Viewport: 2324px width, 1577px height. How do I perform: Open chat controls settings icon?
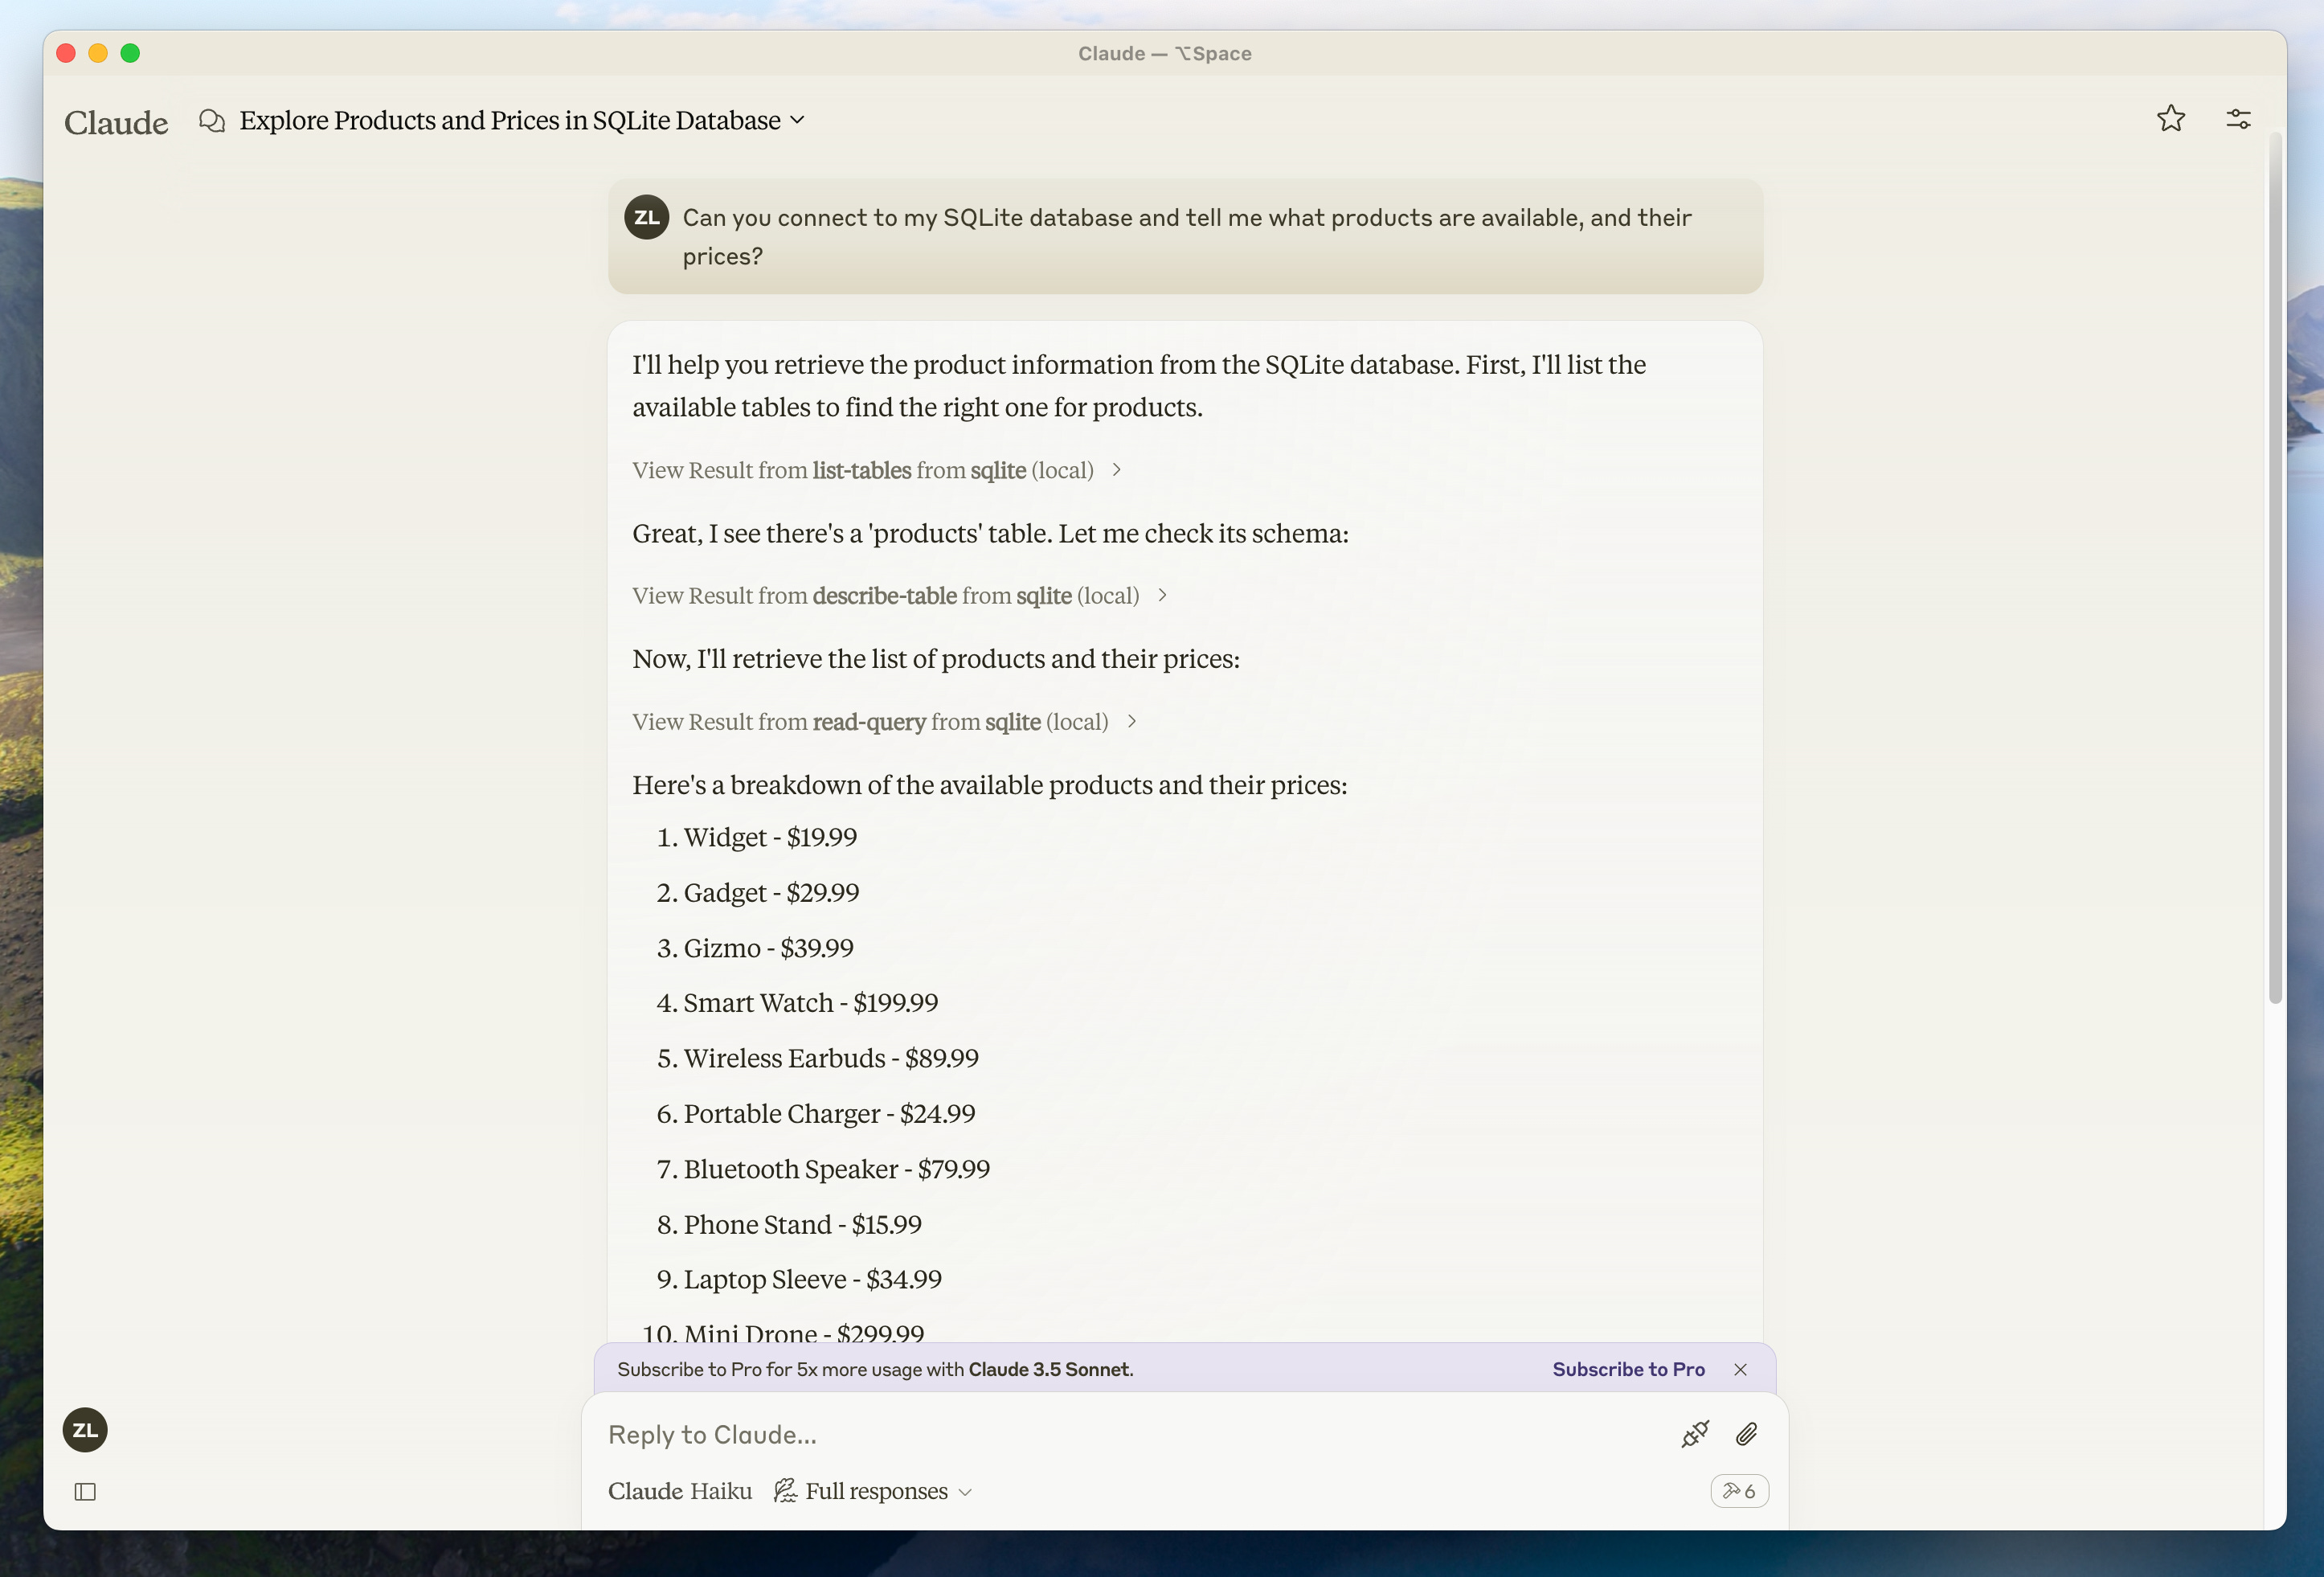click(x=2238, y=119)
